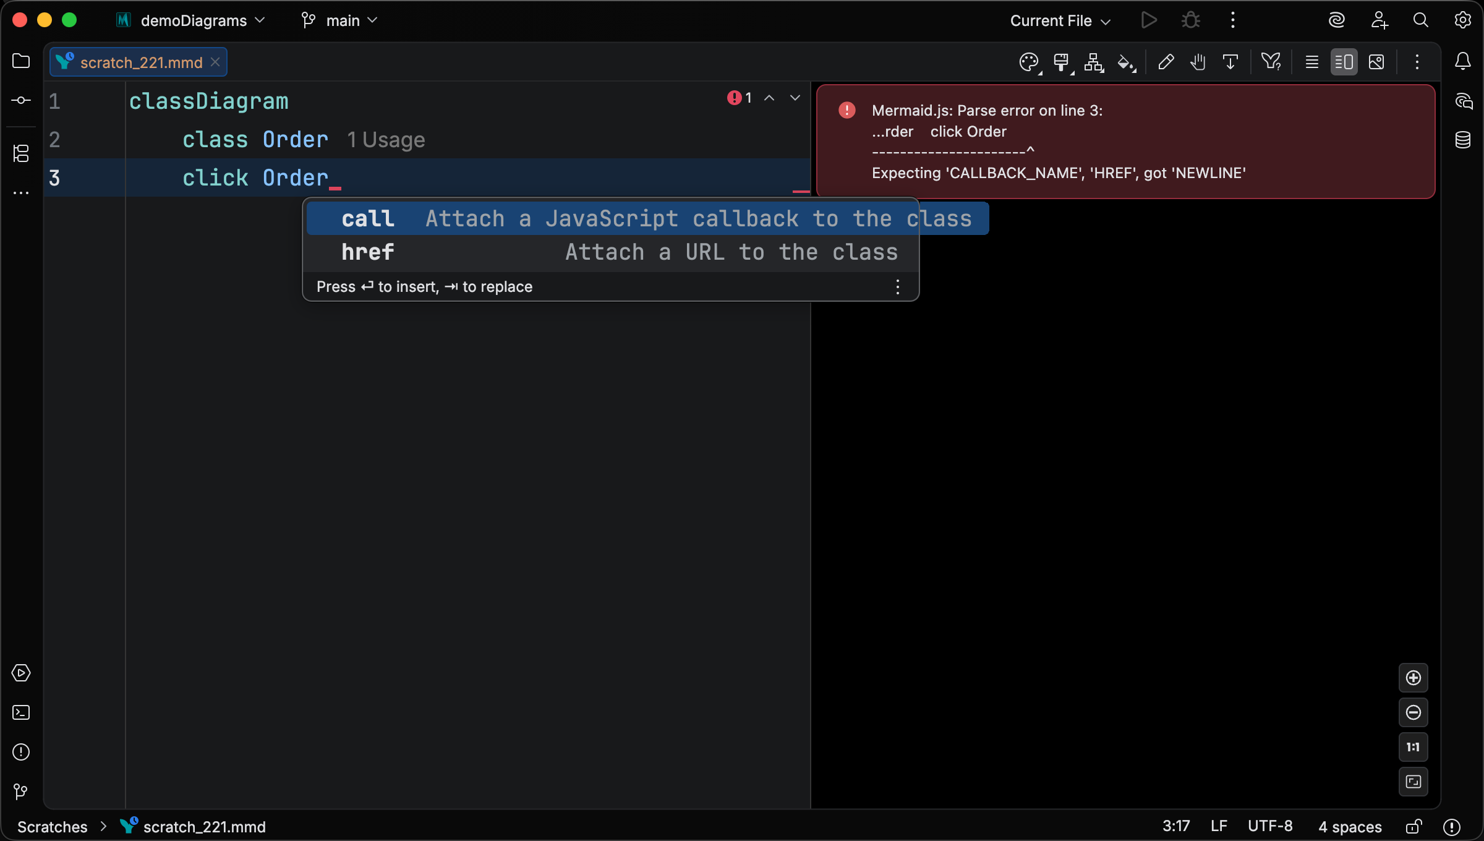This screenshot has width=1484, height=841.
Task: Click the error count indicator in editor
Action: pyautogui.click(x=740, y=98)
